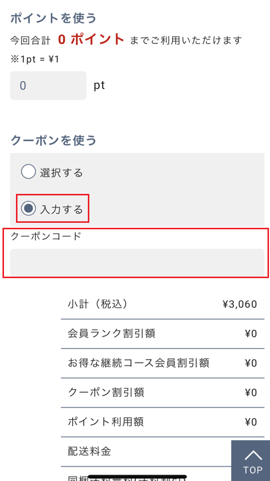Select the クーポン割引額 row

(x=163, y=393)
